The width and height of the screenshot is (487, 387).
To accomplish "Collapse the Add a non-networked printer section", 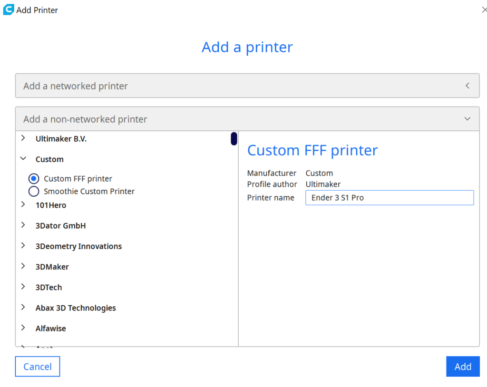I will (x=467, y=119).
